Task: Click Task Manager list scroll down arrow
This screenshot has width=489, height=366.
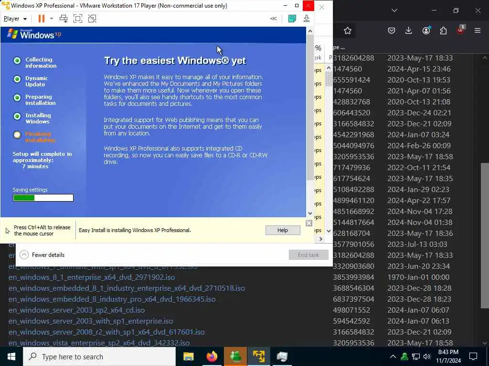Action: pos(329,231)
